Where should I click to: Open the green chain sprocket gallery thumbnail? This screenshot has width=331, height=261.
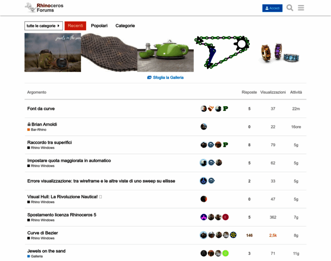tap(222, 53)
